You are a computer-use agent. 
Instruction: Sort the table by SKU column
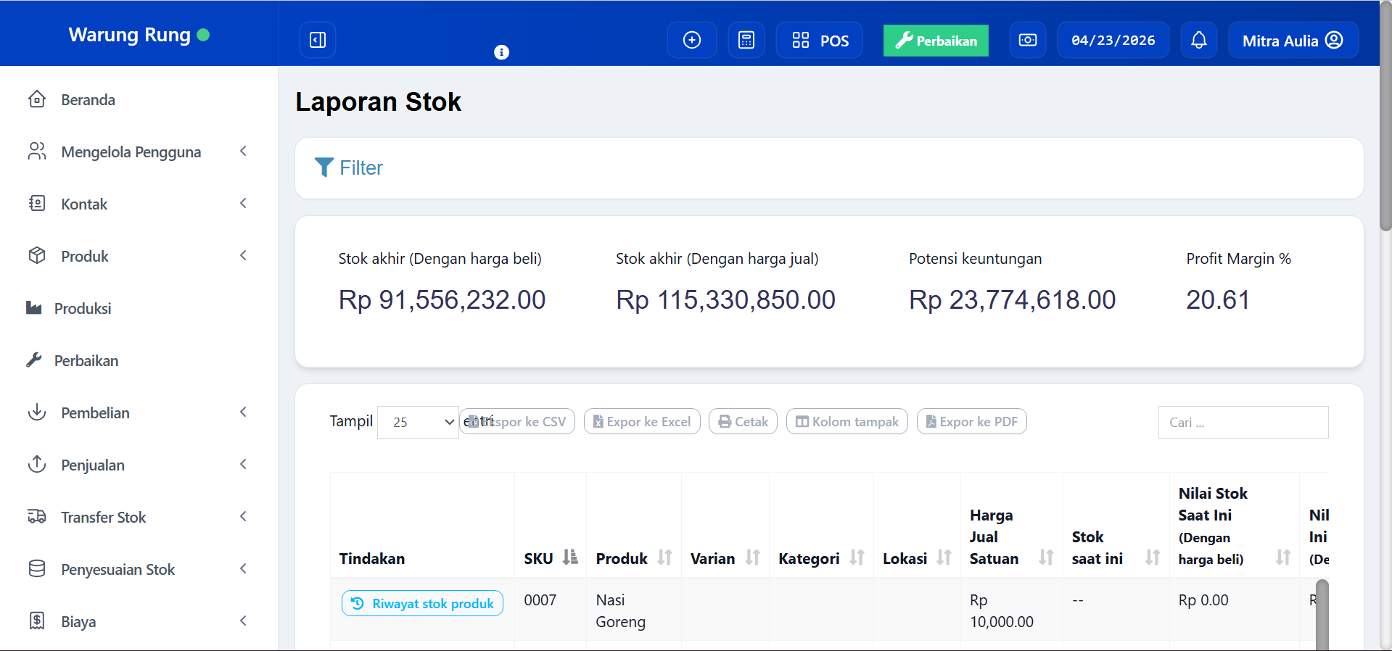570,557
